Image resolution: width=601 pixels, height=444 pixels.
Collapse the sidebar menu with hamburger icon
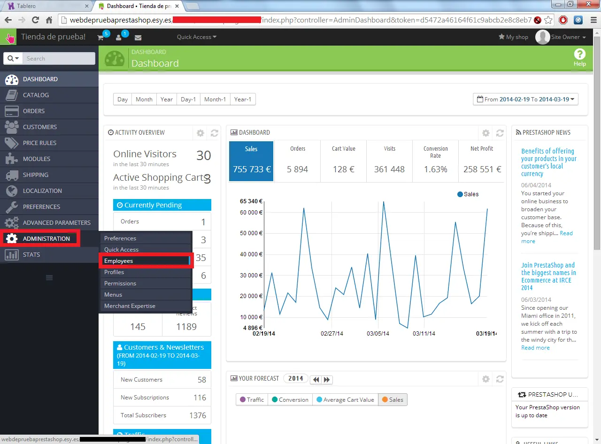click(x=49, y=278)
